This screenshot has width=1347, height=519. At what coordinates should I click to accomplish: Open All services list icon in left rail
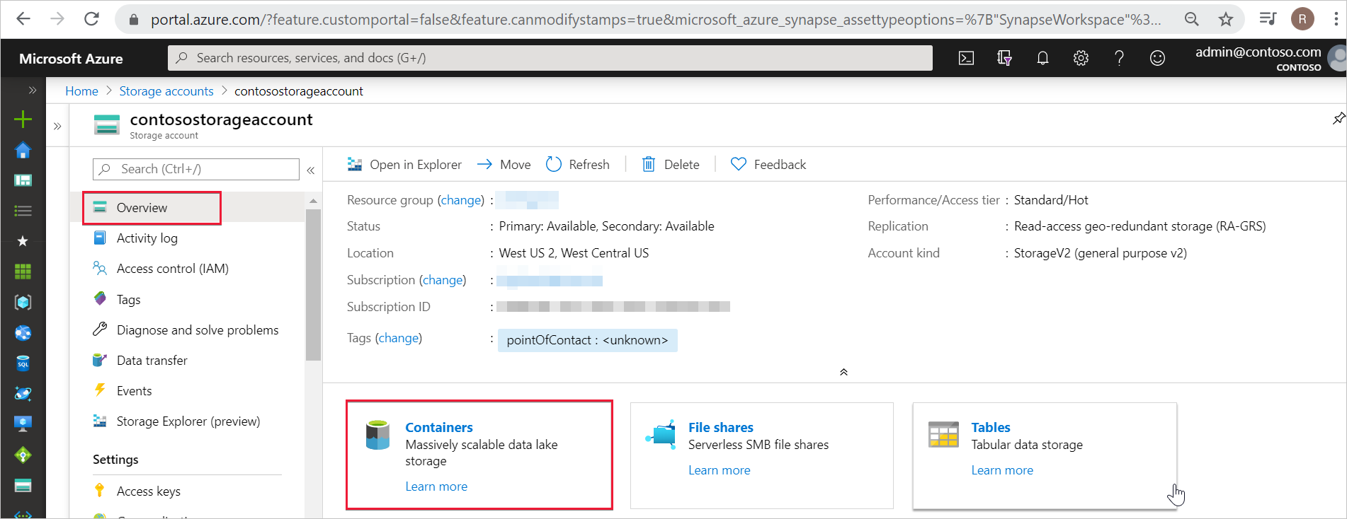pyautogui.click(x=23, y=211)
